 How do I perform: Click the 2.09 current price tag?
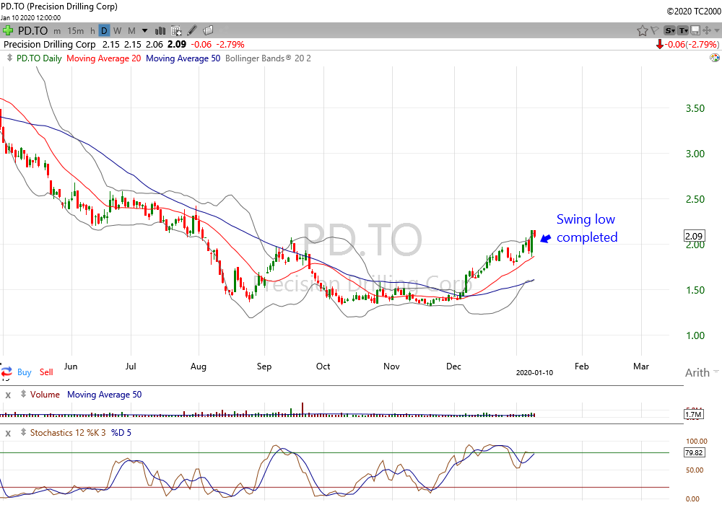(694, 236)
